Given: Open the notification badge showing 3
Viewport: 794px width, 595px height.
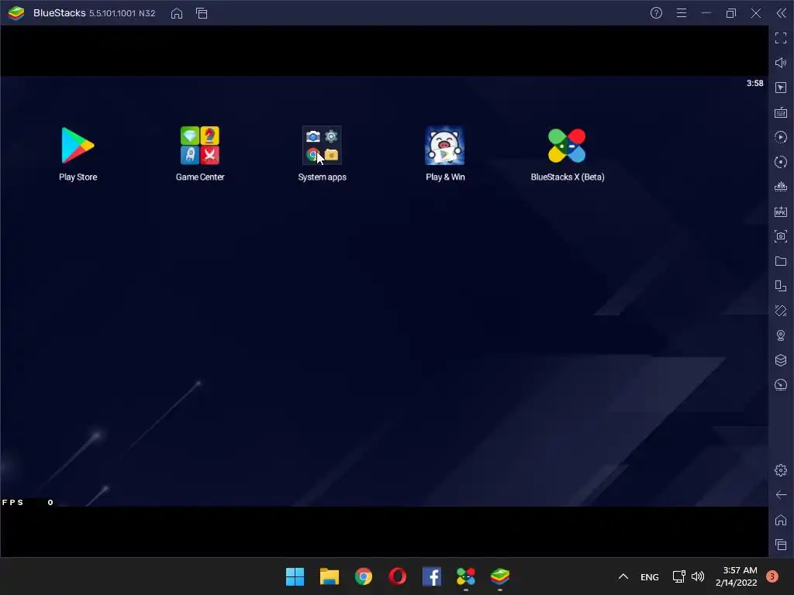Looking at the screenshot, I should coord(772,576).
